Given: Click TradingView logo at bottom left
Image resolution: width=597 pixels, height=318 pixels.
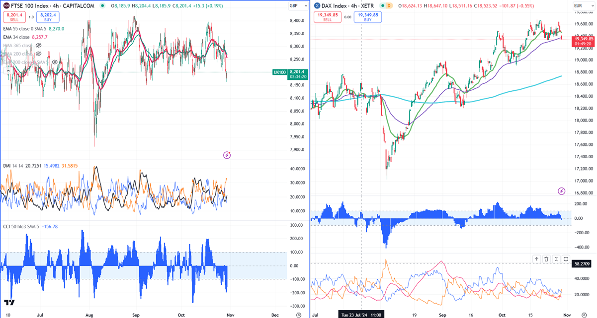Looking at the screenshot, I should click(9, 303).
